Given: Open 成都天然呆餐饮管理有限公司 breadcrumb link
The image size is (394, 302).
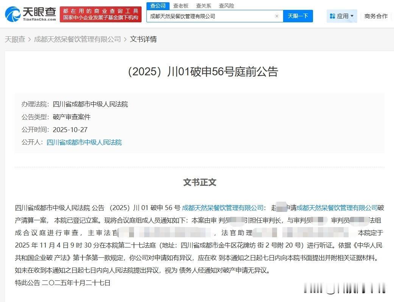Looking at the screenshot, I should tap(77, 39).
